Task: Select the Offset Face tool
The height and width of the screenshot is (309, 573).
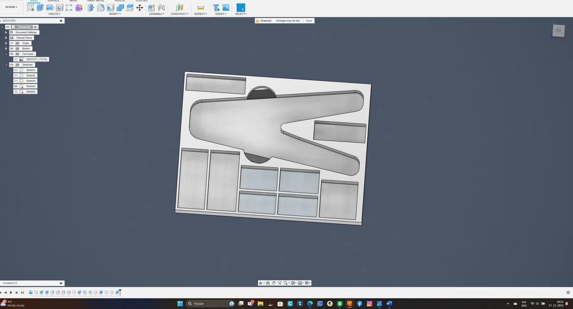Action: pyautogui.click(x=130, y=8)
